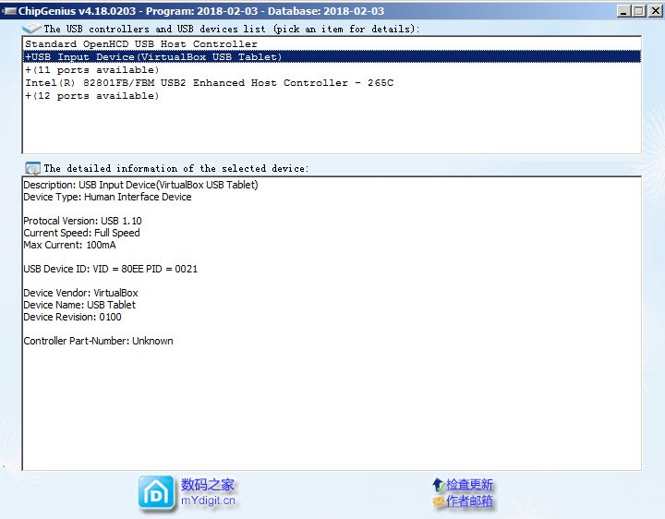Viewport: 665px width, 519px height.
Task: Click the author email envelope icon
Action: tap(439, 501)
